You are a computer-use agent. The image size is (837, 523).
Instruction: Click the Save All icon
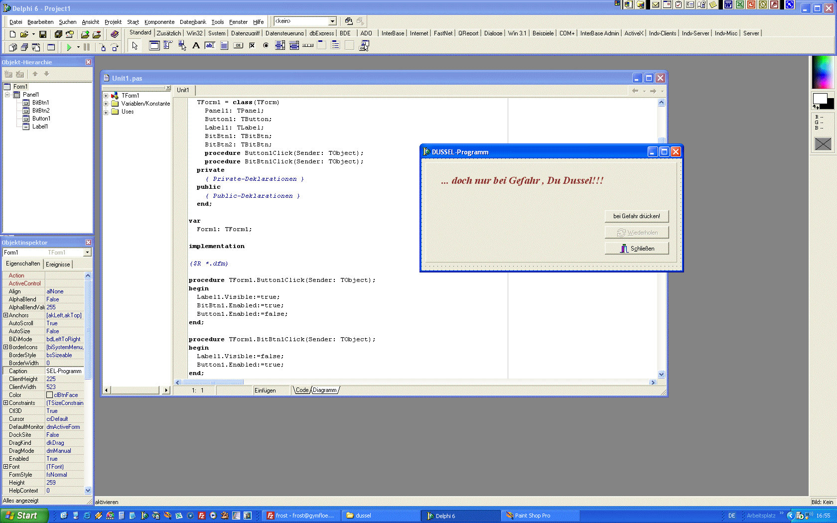pos(58,34)
